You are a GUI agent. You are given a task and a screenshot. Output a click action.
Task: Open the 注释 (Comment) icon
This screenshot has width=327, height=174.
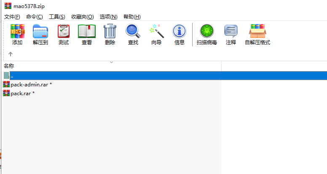[x=231, y=31]
